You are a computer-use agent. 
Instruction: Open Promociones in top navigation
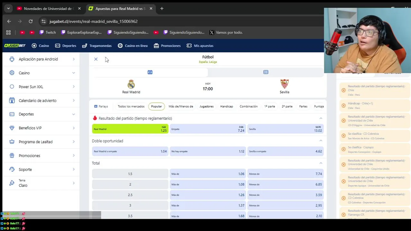pos(167,46)
